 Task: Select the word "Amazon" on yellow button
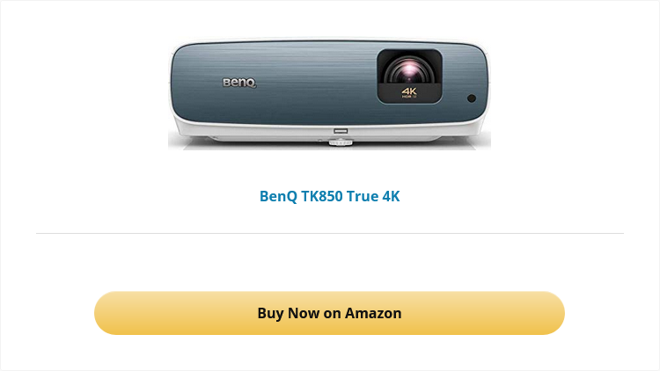coord(373,313)
